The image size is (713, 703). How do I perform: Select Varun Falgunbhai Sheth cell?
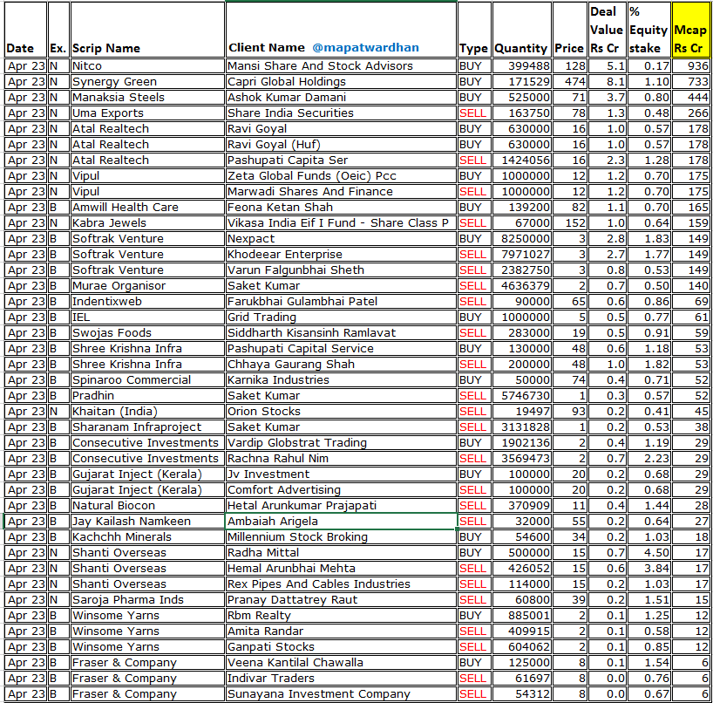point(341,270)
